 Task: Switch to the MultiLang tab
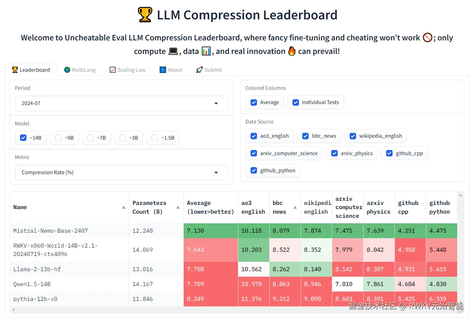pyautogui.click(x=80, y=70)
